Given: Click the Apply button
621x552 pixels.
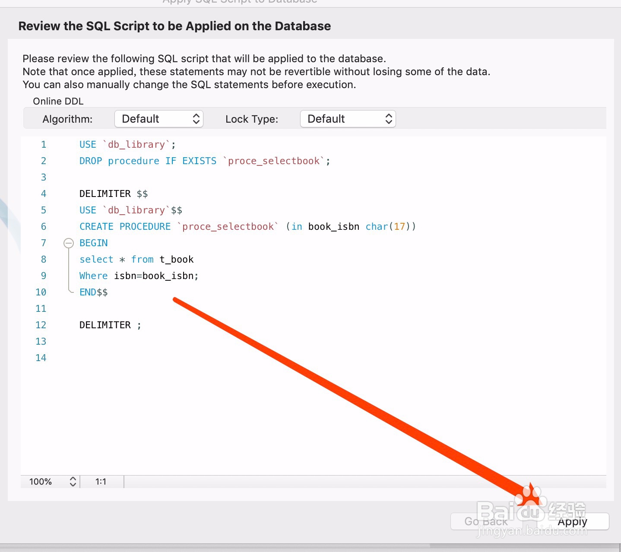Looking at the screenshot, I should coord(573,521).
